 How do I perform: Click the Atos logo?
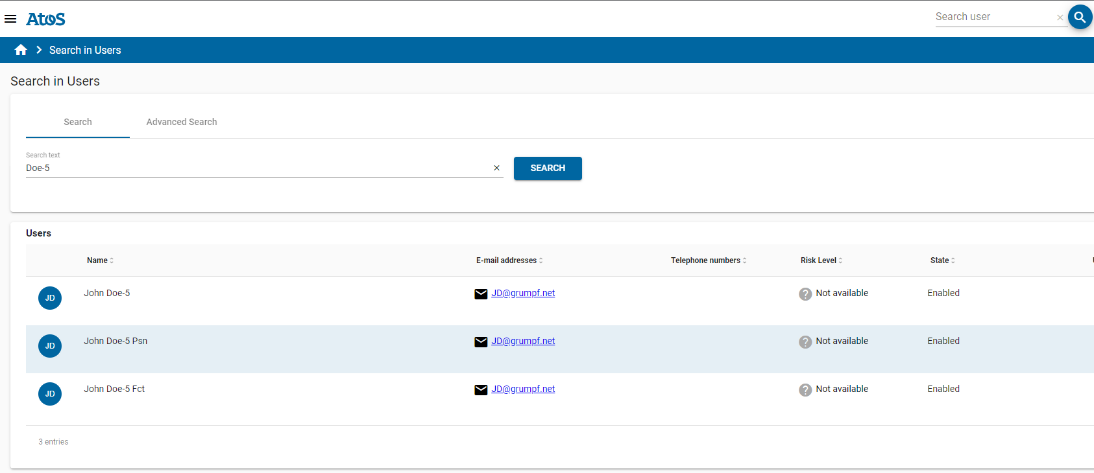pos(45,19)
